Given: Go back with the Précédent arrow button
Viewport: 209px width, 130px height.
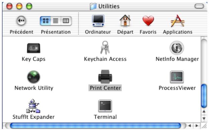Looking at the screenshot, I should pos(21,21).
